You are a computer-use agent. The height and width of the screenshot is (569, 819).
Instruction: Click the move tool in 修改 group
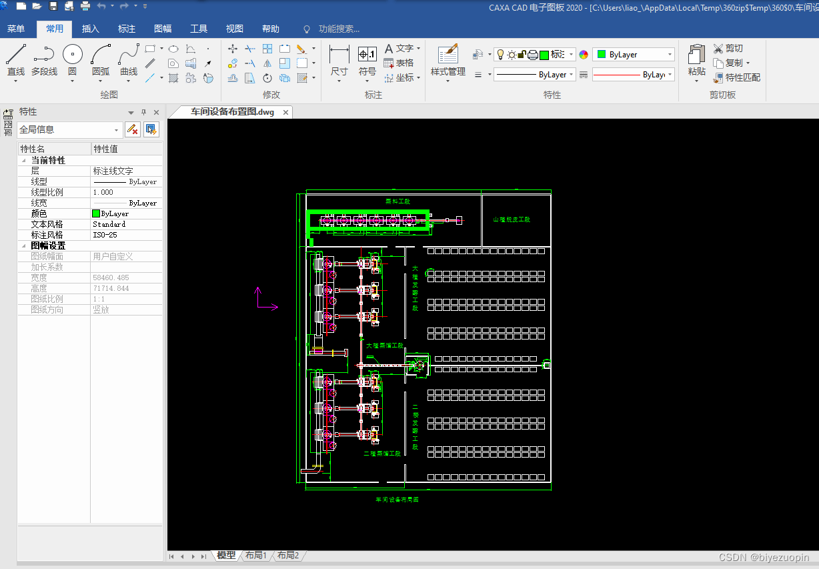(233, 49)
